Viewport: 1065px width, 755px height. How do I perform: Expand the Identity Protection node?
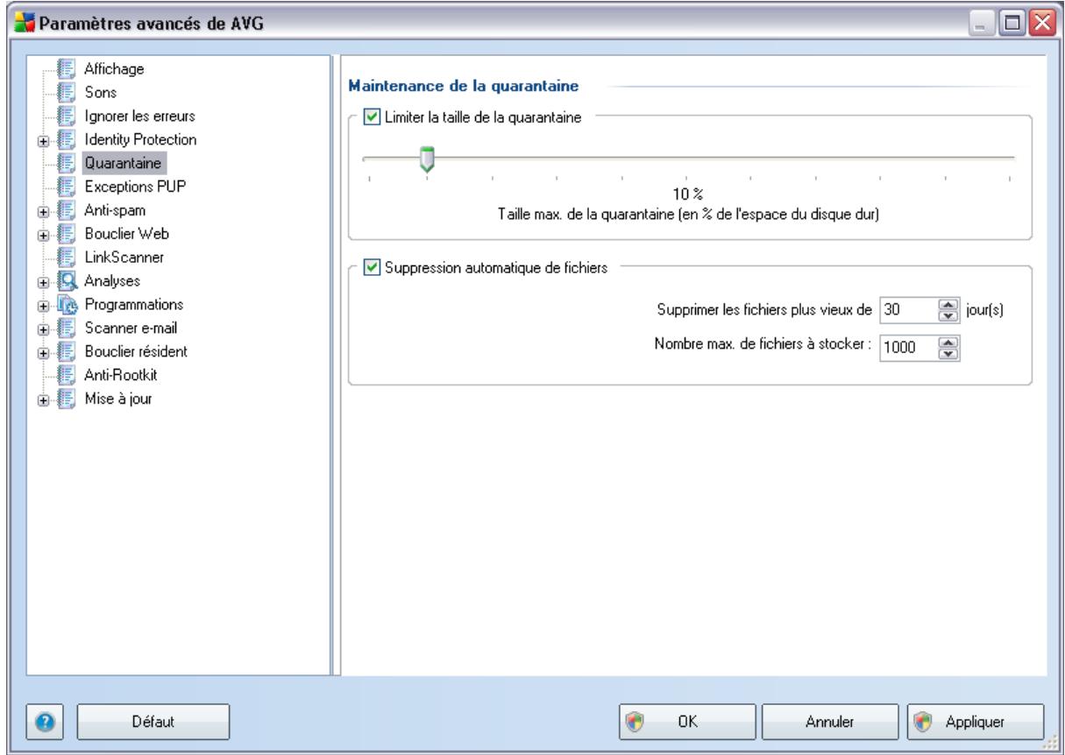click(42, 140)
